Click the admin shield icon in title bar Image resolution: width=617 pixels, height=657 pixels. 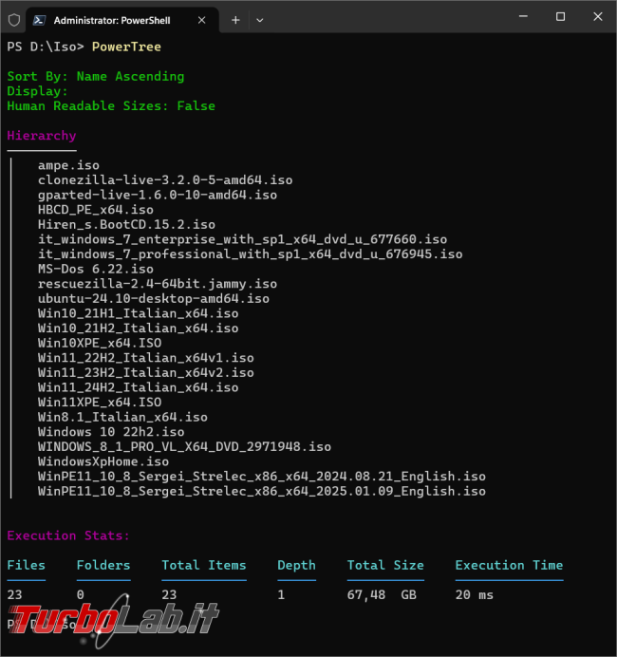(14, 20)
